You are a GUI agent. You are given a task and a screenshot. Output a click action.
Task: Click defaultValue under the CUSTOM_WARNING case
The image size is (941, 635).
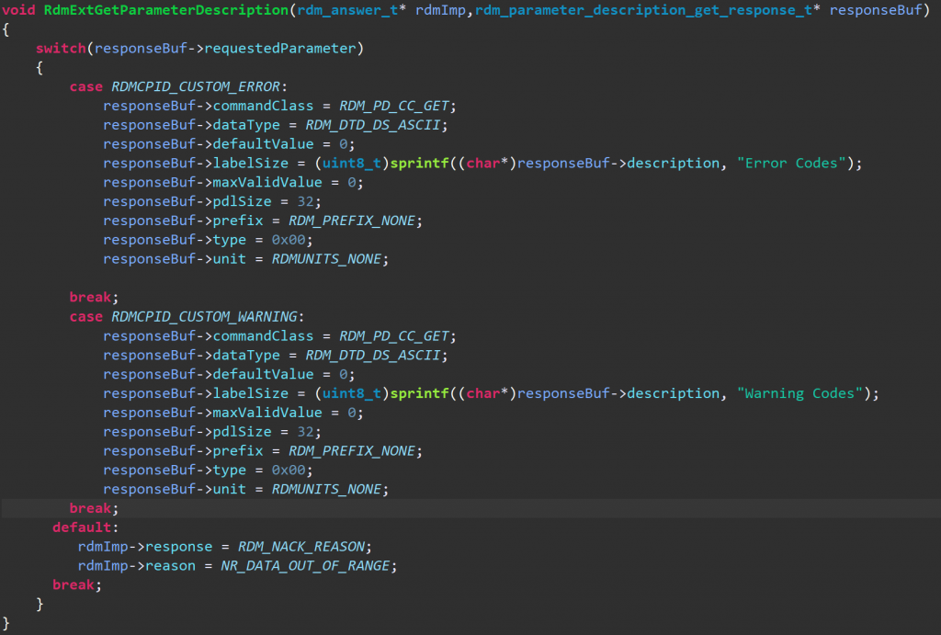(264, 375)
